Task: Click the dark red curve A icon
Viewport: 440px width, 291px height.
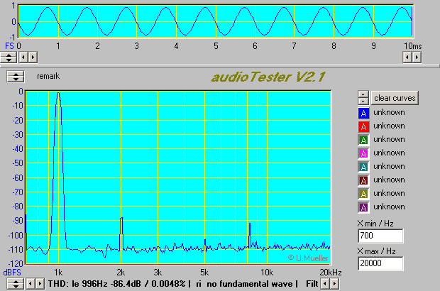Action: point(363,180)
